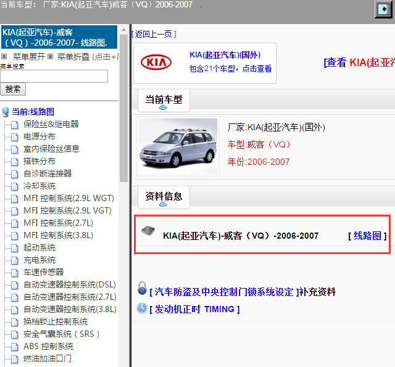Open the 燃油加油口门 tree item
Viewport: 395px width, 367px height.
48,358
